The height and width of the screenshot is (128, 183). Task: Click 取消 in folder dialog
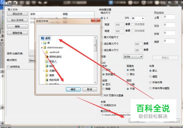[89, 89]
